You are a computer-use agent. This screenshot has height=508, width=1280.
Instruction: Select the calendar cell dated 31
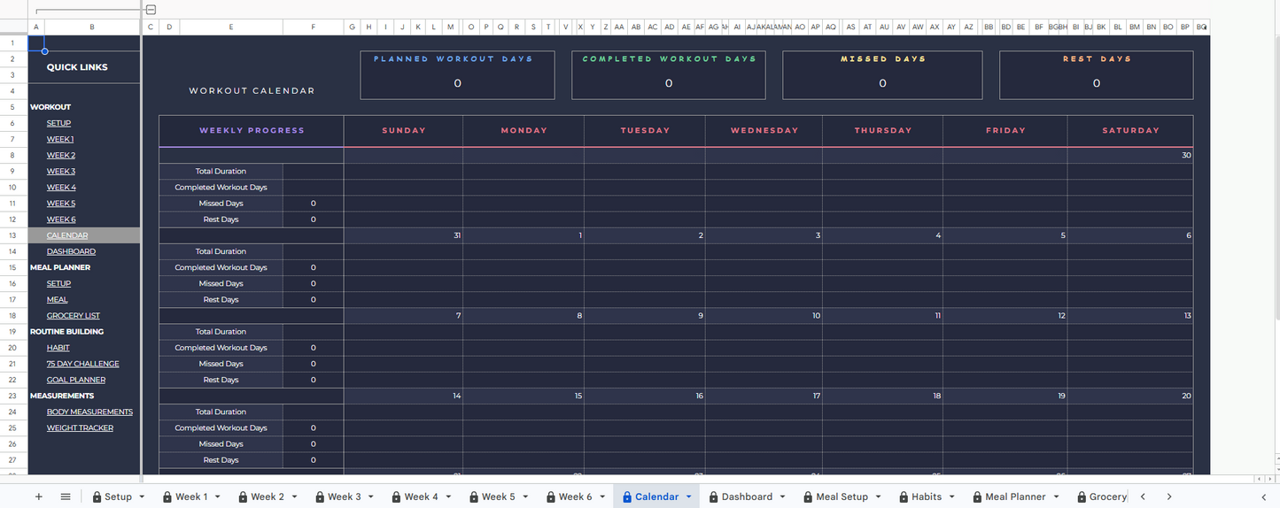pyautogui.click(x=404, y=235)
